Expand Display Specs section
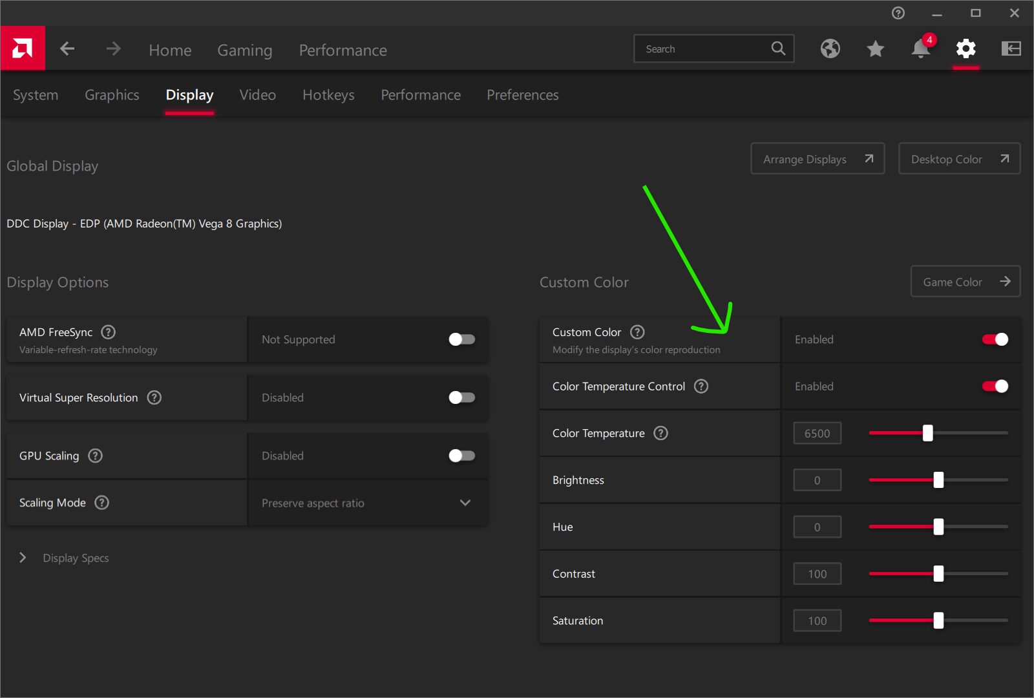The width and height of the screenshot is (1034, 698). 65,558
